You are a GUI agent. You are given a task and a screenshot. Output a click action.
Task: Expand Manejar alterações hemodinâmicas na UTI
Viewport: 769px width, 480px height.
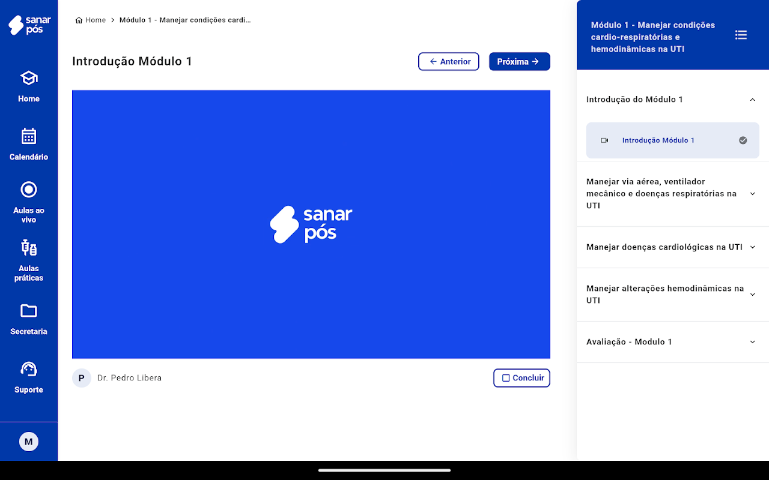[673, 295]
